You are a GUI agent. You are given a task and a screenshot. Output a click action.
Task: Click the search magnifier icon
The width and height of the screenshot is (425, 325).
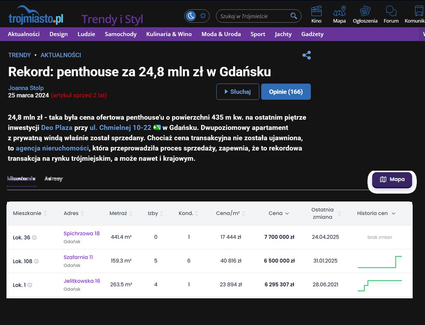coord(294,16)
